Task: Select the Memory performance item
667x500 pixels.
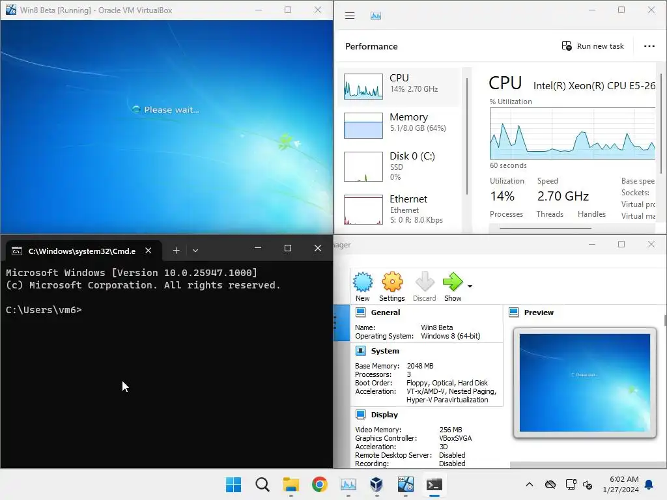Action: (400, 126)
